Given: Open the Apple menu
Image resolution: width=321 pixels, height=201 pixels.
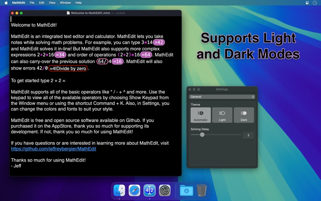Looking at the screenshot, I should coord(6,3).
